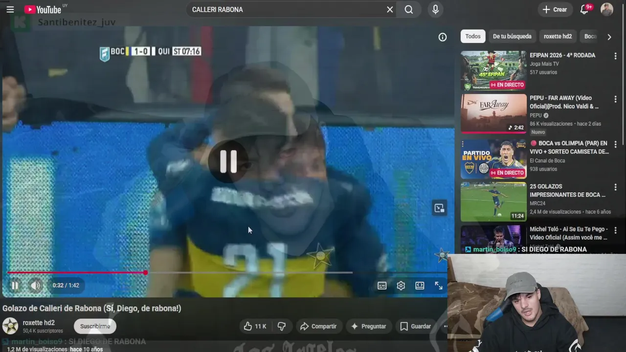
Task: Select the Todos filter chip
Action: (x=473, y=36)
